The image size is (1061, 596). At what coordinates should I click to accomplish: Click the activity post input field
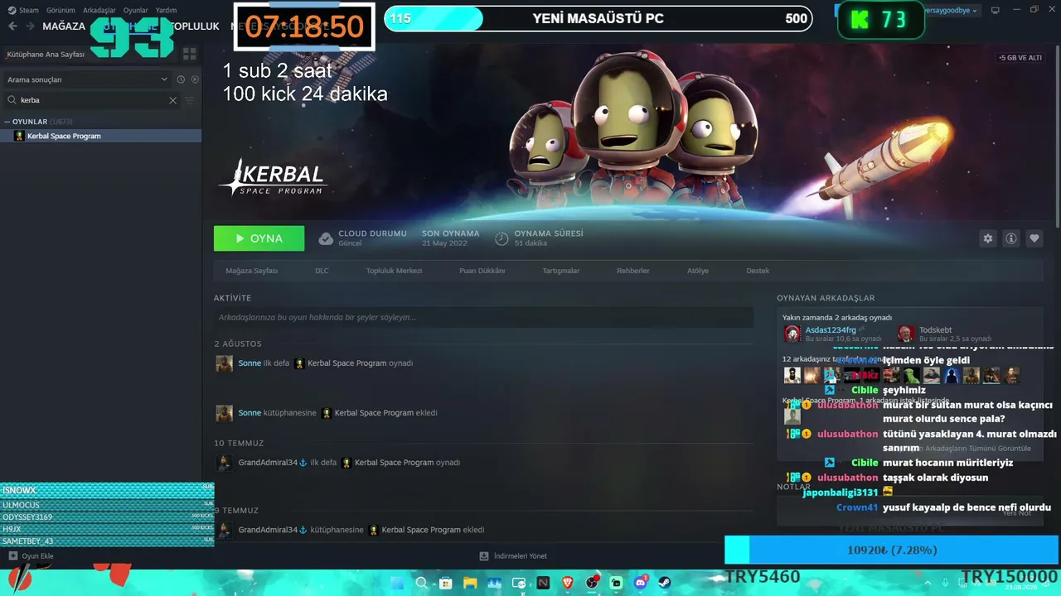[483, 317]
